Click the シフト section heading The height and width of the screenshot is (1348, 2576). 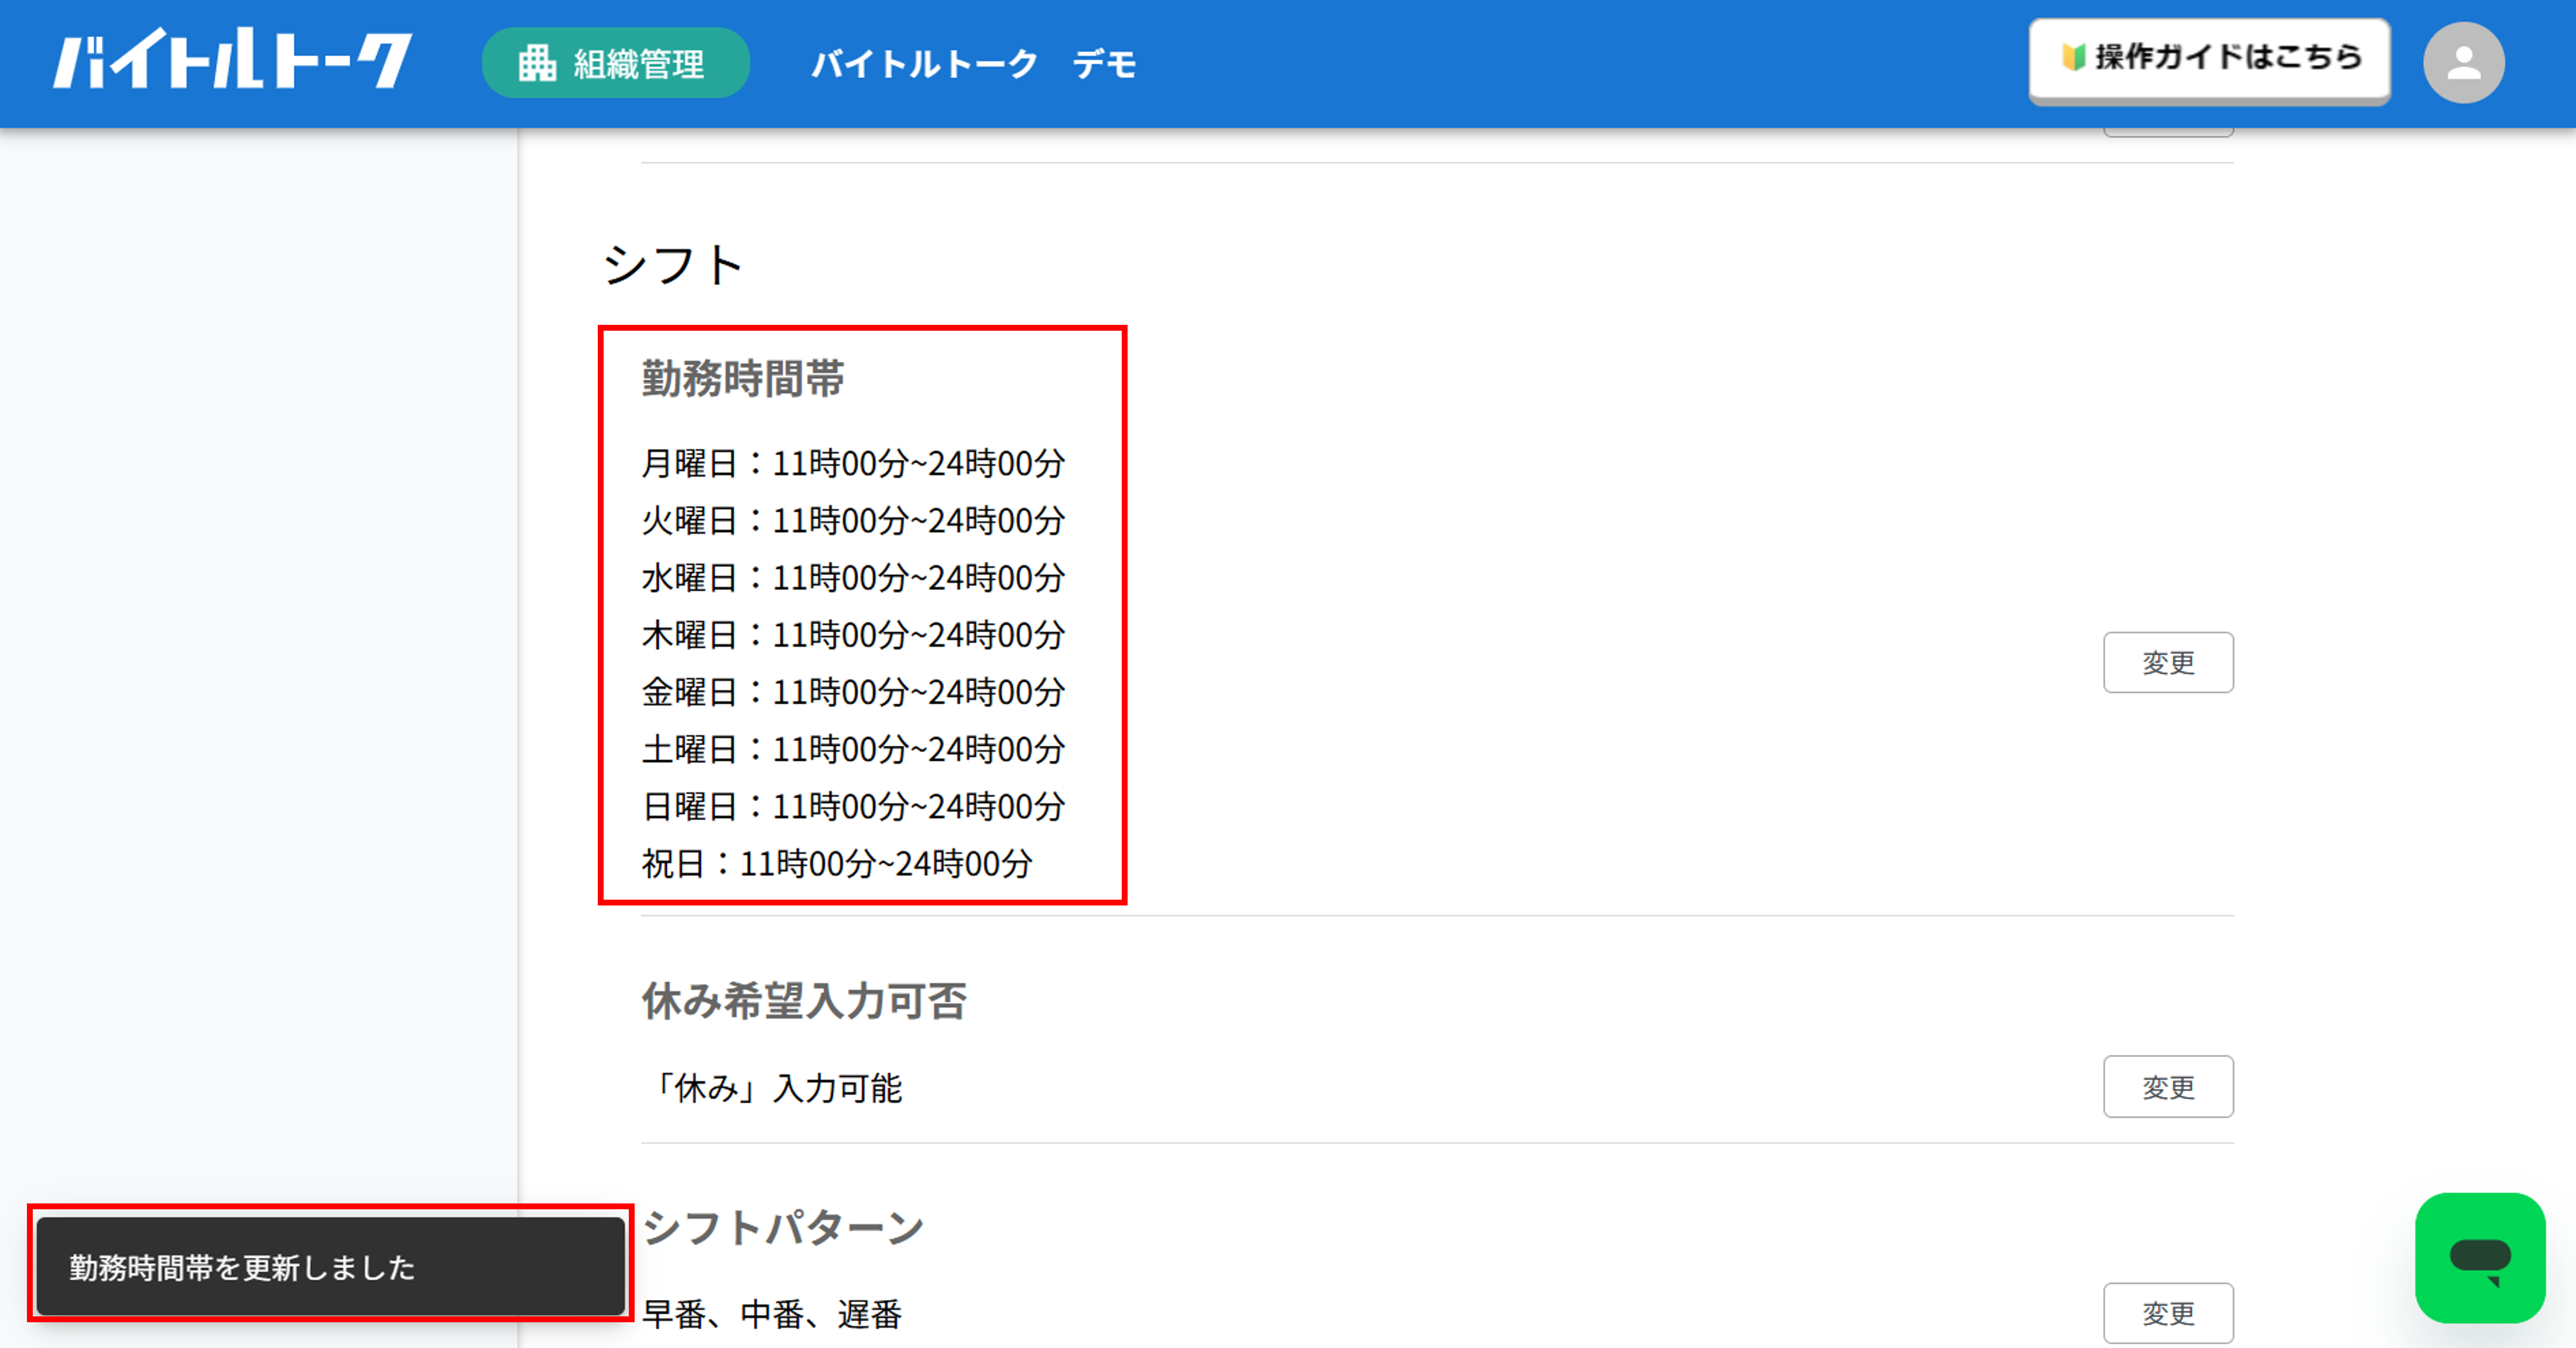coord(673,265)
